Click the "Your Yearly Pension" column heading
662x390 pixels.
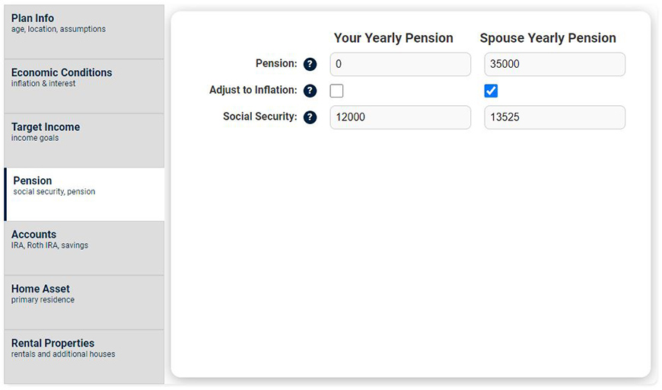(393, 38)
